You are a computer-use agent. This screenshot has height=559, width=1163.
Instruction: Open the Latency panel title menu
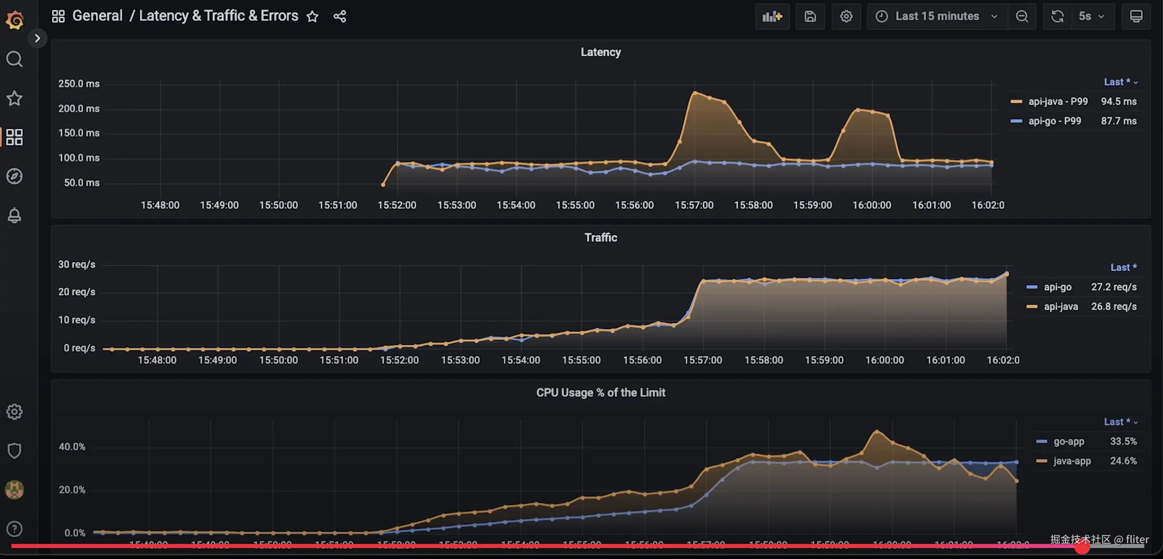(x=601, y=52)
